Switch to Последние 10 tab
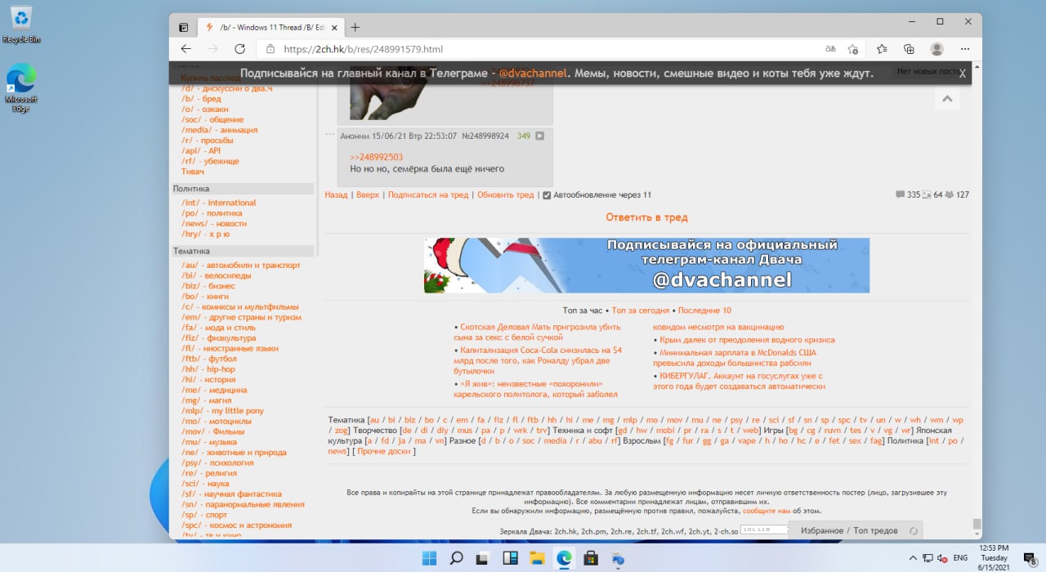Screen dimensions: 1046x572 [x=704, y=311]
